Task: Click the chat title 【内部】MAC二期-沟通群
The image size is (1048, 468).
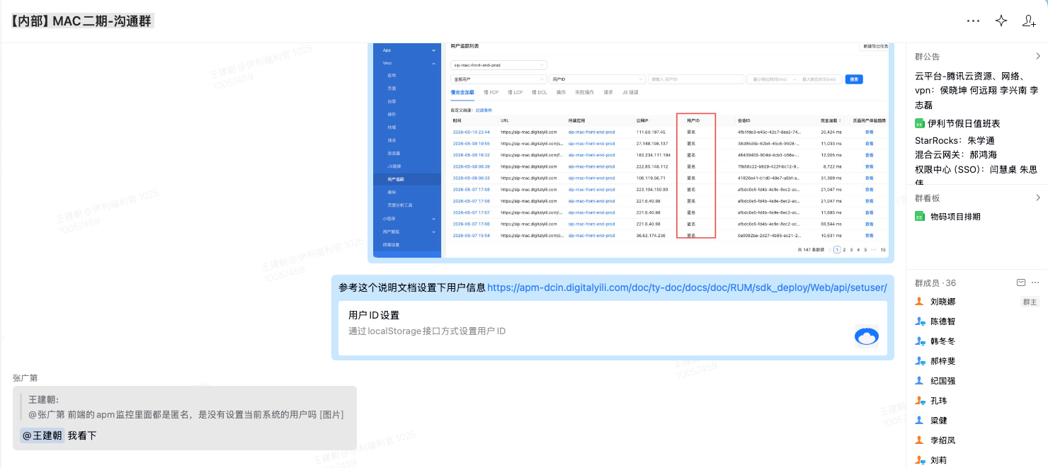Action: pos(81,21)
